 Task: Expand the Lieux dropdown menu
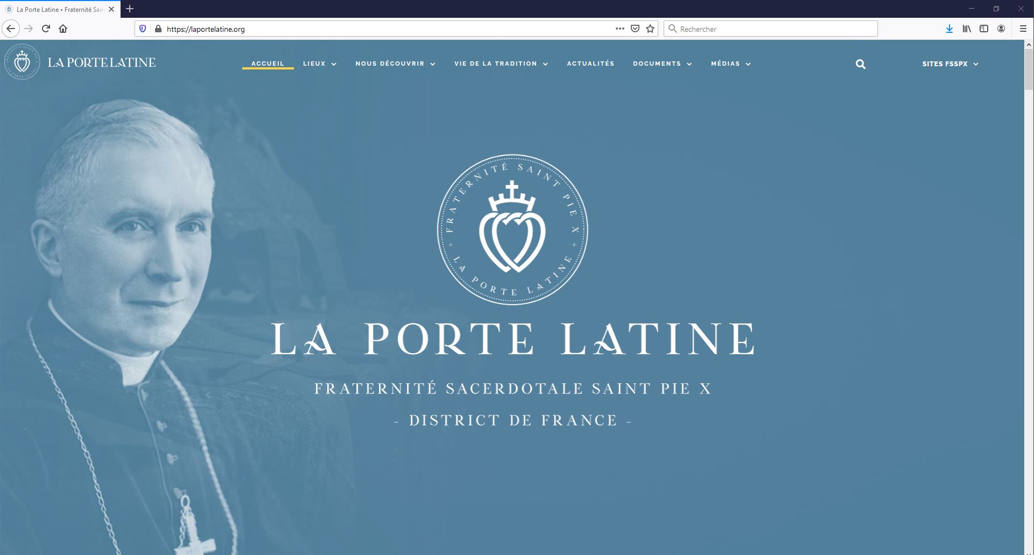tap(320, 64)
